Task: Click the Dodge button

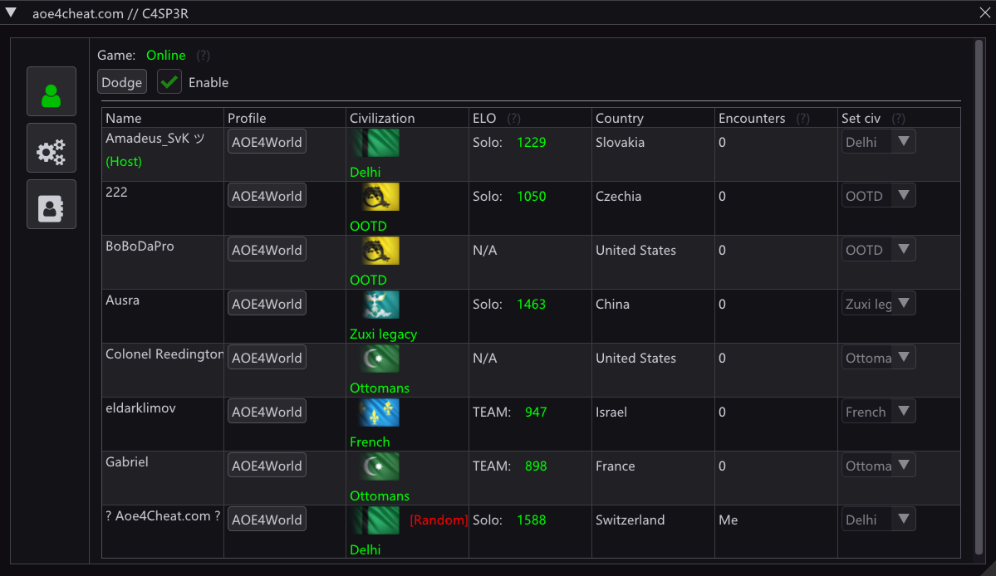Action: tap(122, 82)
